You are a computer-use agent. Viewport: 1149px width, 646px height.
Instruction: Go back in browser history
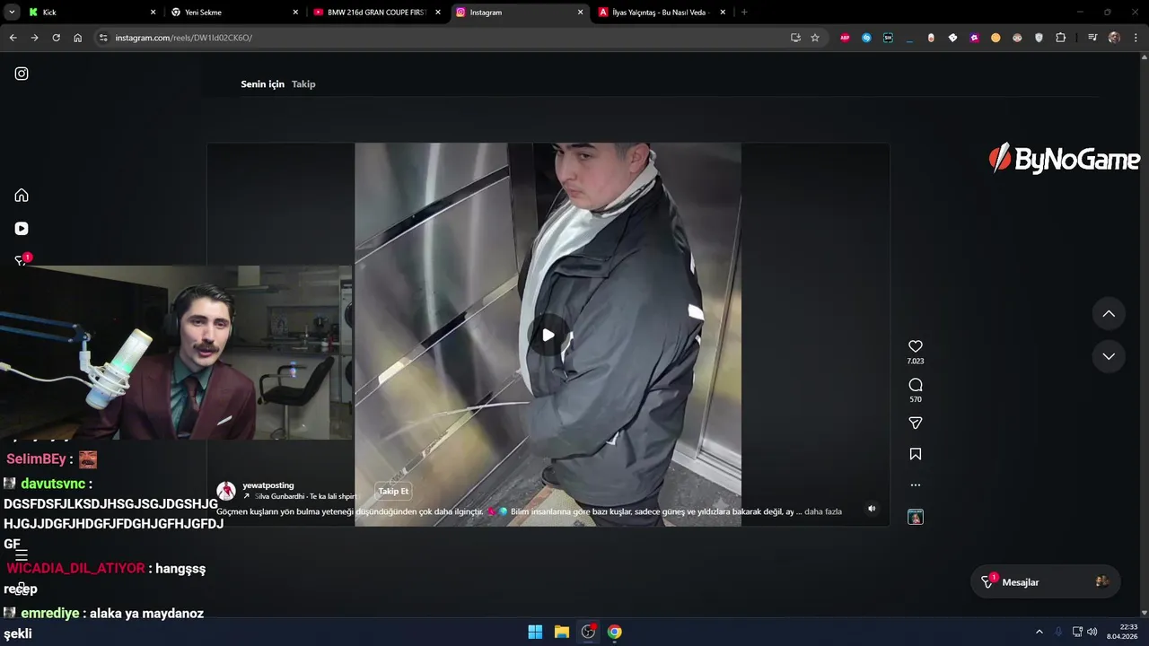click(x=13, y=38)
